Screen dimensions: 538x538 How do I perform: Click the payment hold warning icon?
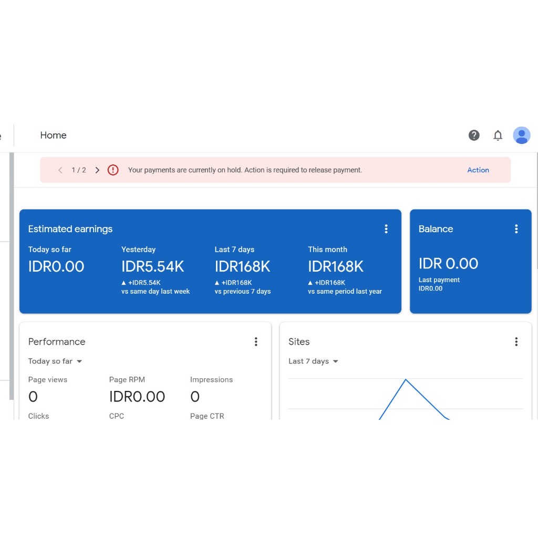click(x=113, y=170)
